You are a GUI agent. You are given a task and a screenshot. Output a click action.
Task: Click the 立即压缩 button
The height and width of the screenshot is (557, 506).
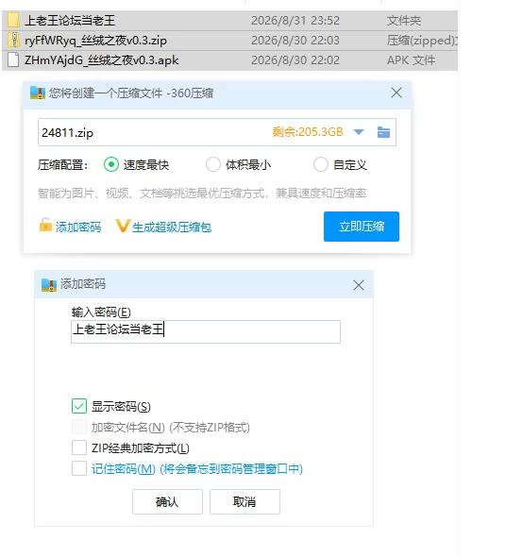362,227
